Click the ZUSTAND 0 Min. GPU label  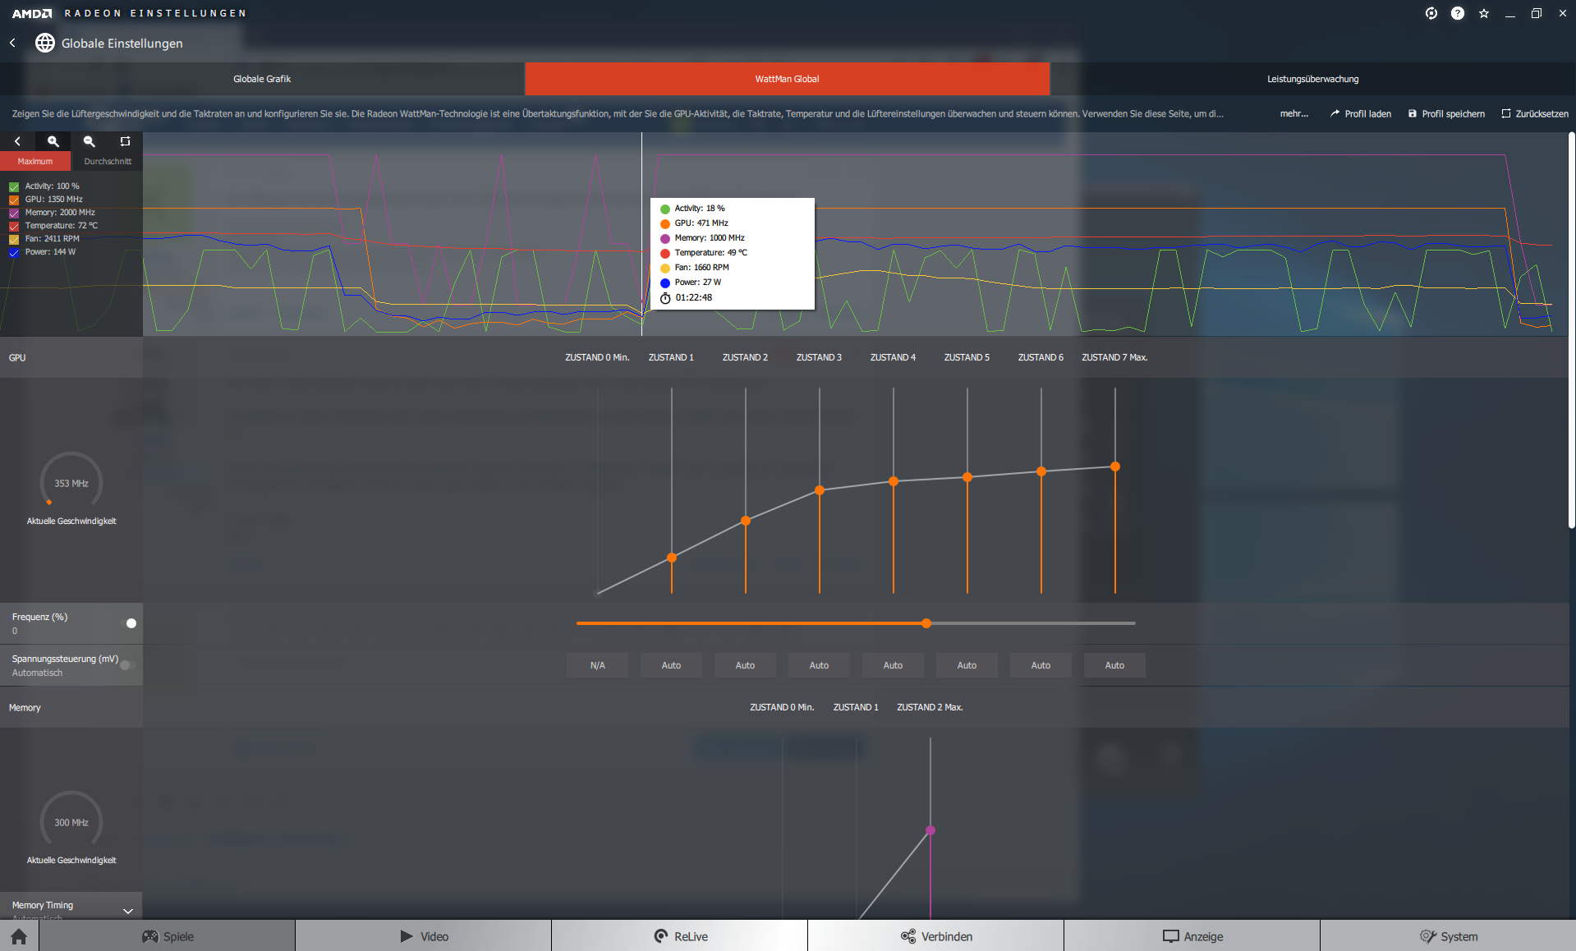click(597, 357)
